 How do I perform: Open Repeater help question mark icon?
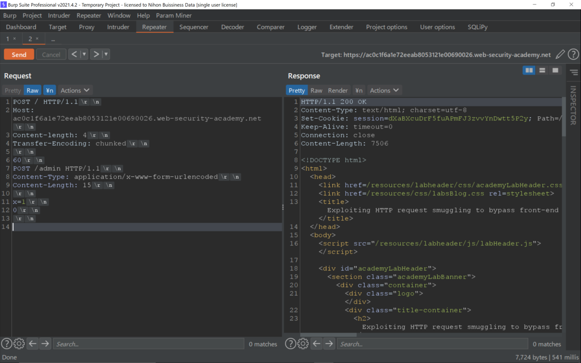click(x=573, y=55)
